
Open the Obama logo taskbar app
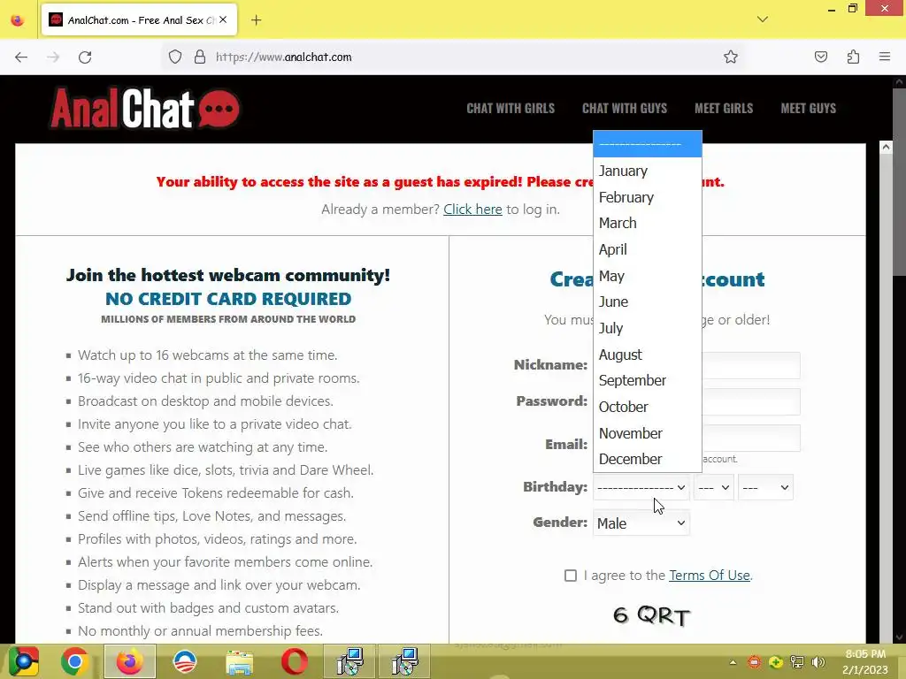click(x=185, y=661)
